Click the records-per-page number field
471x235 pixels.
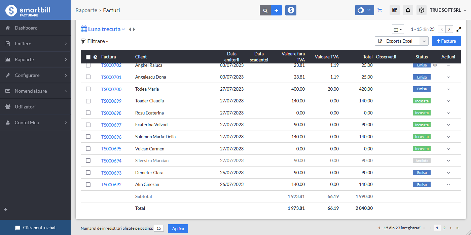pos(159,228)
